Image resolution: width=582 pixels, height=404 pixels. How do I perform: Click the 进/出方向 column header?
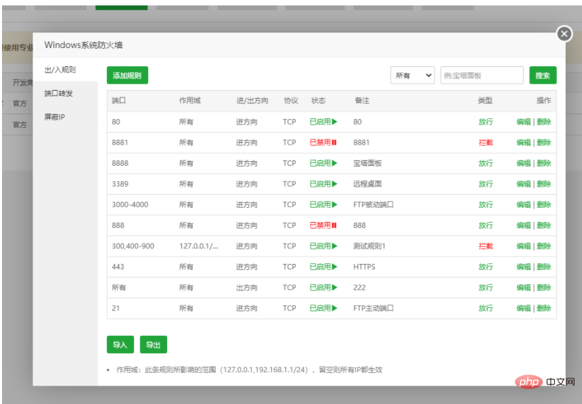pos(252,101)
